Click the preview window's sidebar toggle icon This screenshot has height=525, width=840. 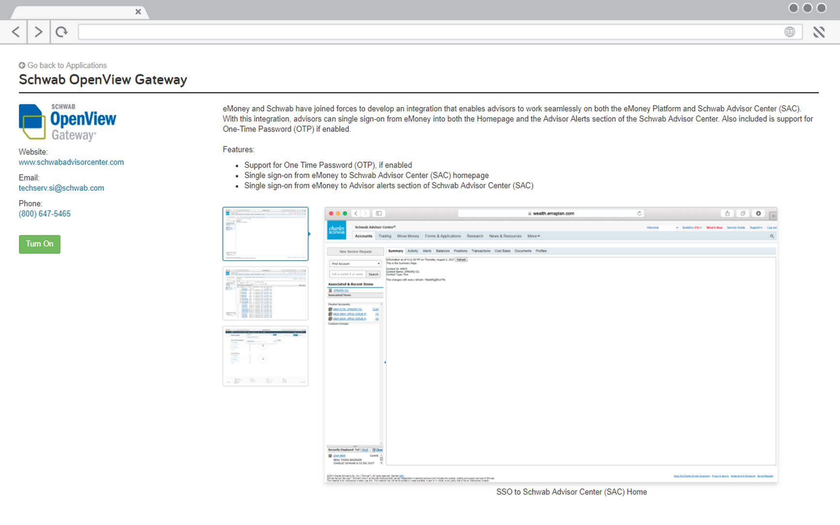pyautogui.click(x=379, y=214)
